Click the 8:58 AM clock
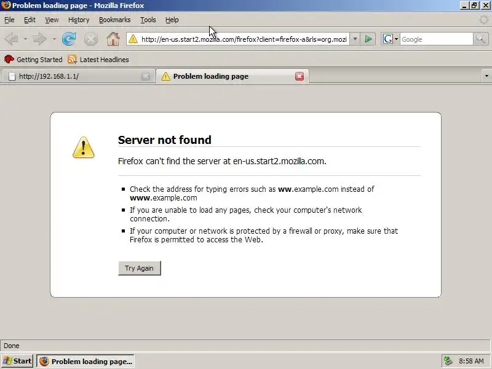The image size is (492, 369). (471, 361)
